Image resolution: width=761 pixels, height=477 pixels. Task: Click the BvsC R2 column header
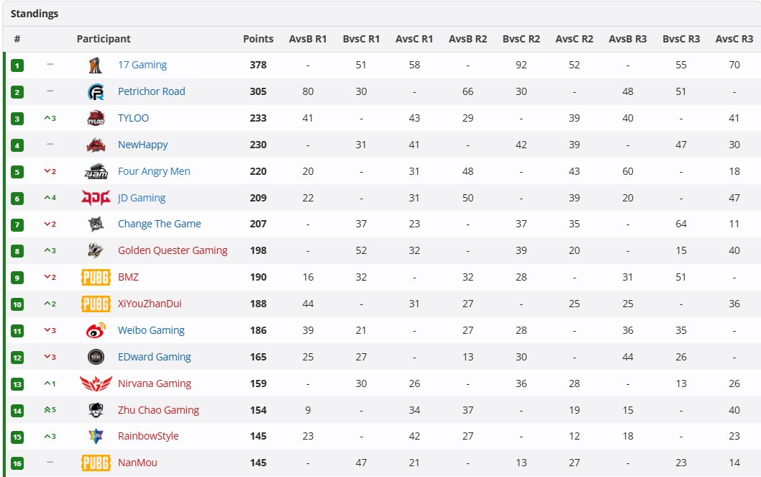521,39
